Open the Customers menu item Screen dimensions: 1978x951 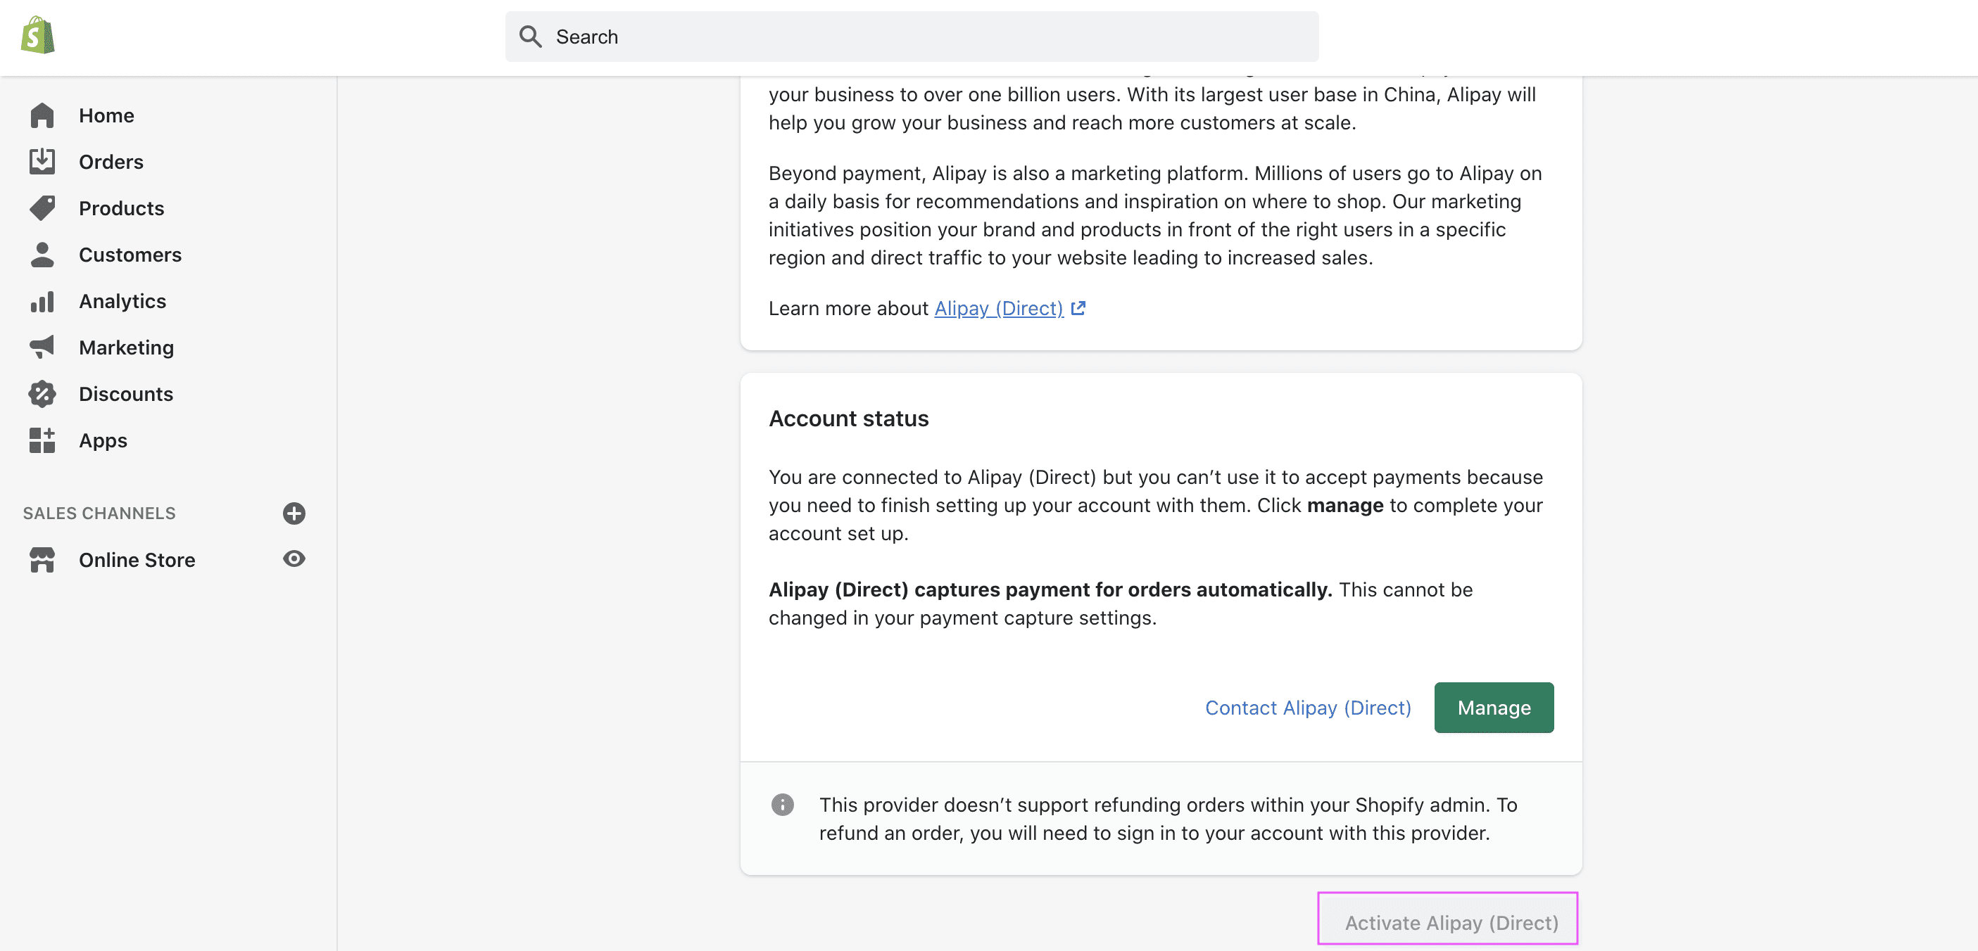[x=130, y=255]
